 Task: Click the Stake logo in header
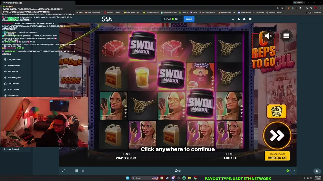(x=107, y=19)
